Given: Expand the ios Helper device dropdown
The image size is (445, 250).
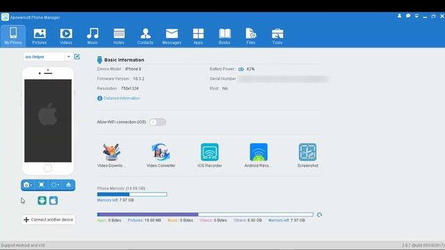Looking at the screenshot, I should (x=68, y=57).
